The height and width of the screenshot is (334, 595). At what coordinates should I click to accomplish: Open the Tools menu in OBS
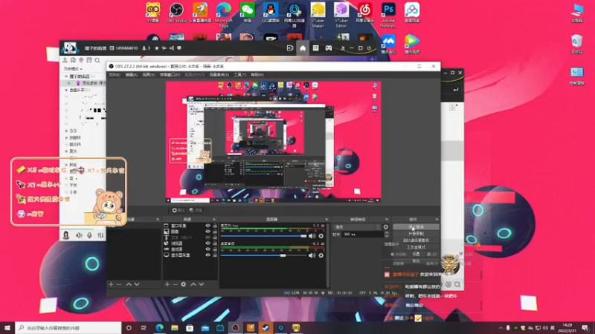[239, 75]
